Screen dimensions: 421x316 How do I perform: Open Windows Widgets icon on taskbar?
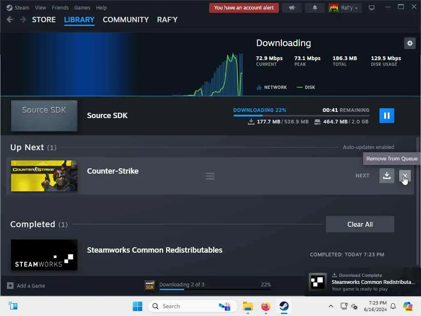(13, 306)
